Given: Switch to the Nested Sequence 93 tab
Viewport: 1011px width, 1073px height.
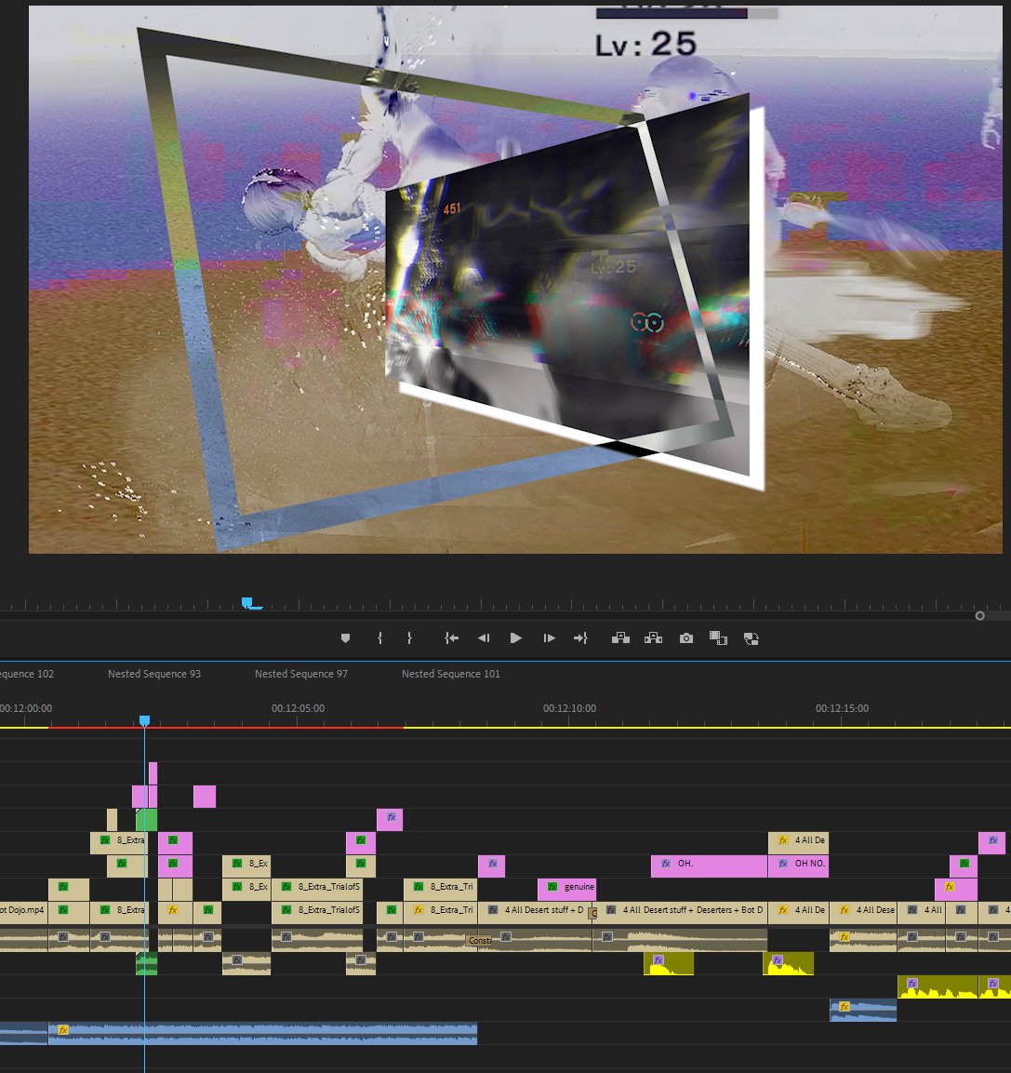Looking at the screenshot, I should [153, 674].
